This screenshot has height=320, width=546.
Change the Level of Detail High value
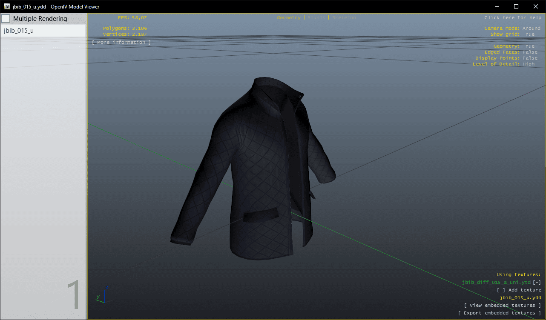[x=528, y=64]
